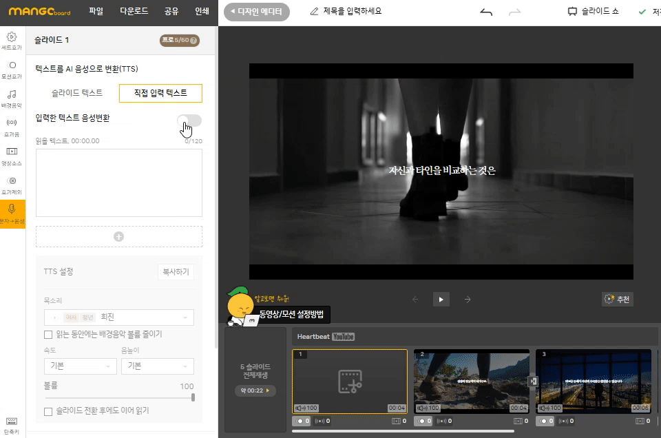Viewport: 661px width, 438px height.
Task: Open the 음높이 pitch dropdown
Action: click(x=158, y=366)
